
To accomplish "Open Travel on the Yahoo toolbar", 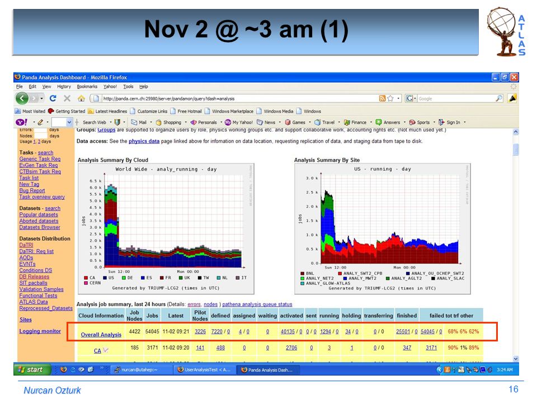I will (x=324, y=123).
